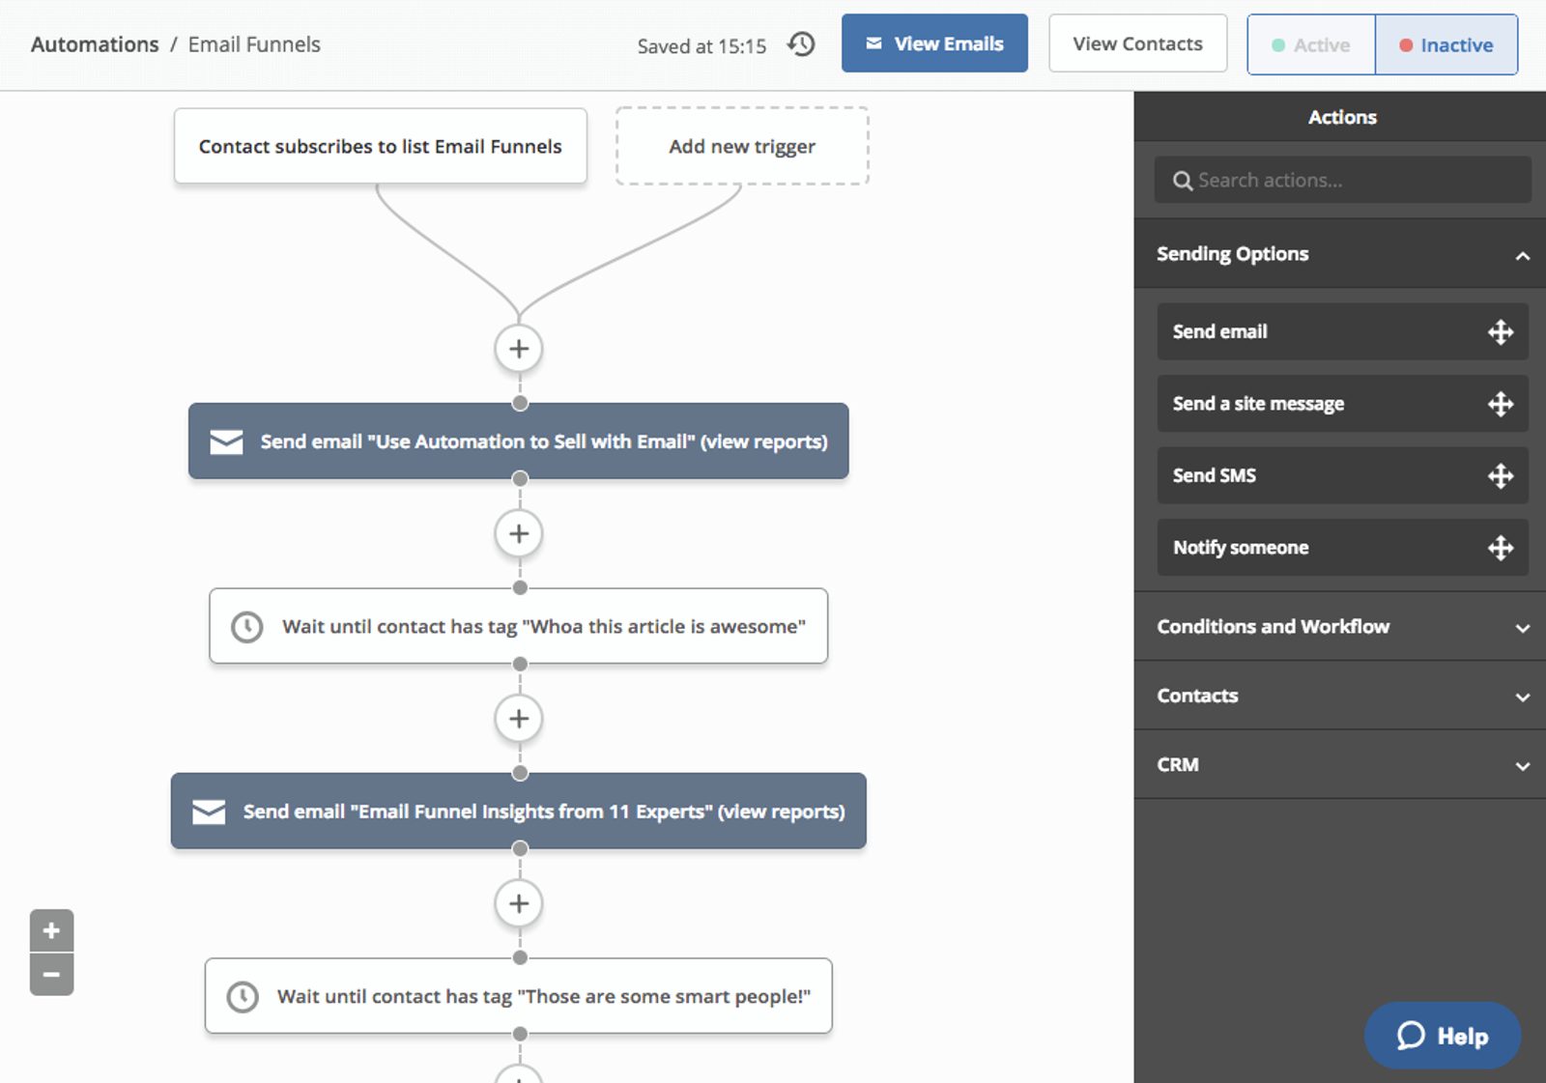The image size is (1546, 1083).
Task: Open View Contacts
Action: click(1137, 43)
